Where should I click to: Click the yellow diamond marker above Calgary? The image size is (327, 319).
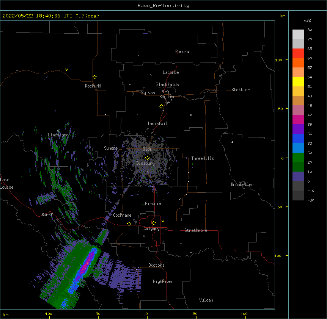click(x=154, y=223)
